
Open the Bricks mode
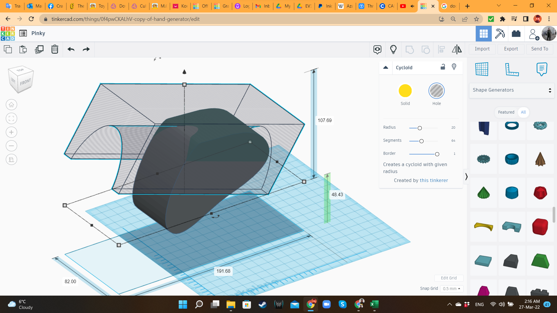(516, 34)
